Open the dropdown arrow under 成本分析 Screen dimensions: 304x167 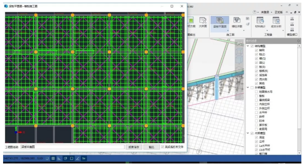pyautogui.click(x=283, y=30)
